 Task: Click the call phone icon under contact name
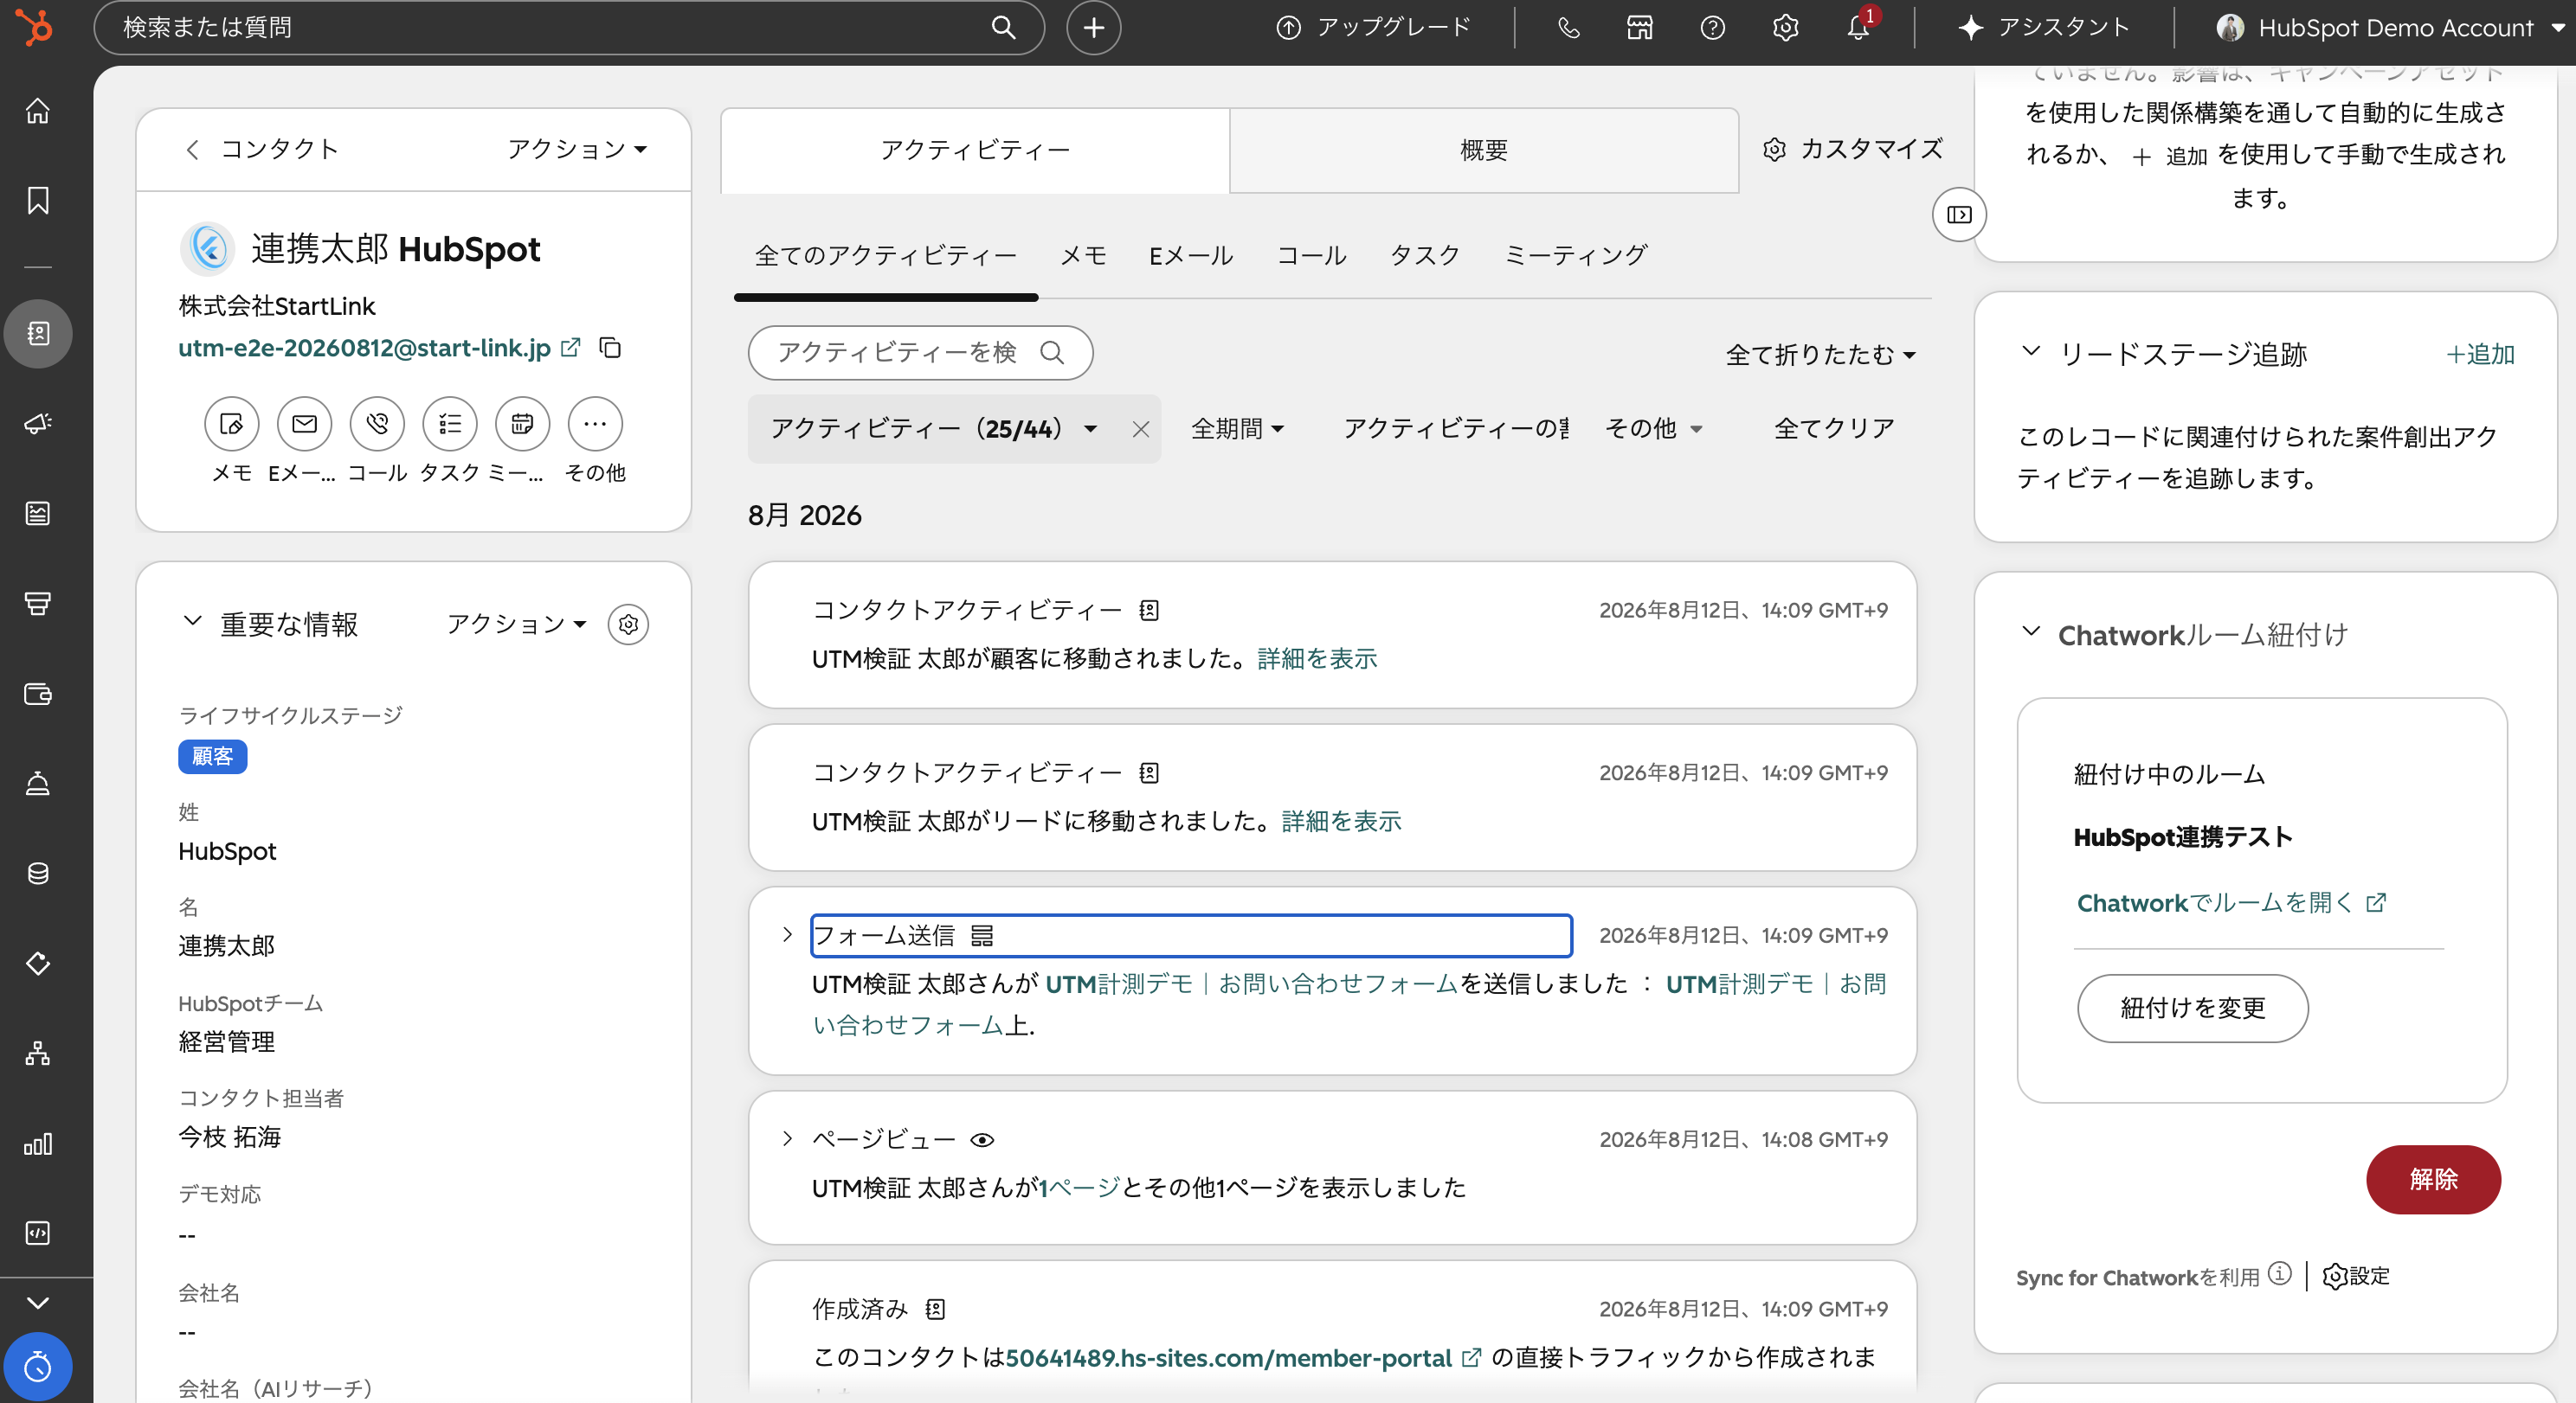tap(377, 424)
